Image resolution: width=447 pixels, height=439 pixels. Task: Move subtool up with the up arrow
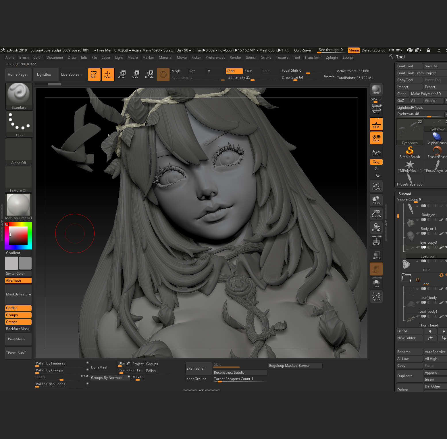click(430, 331)
